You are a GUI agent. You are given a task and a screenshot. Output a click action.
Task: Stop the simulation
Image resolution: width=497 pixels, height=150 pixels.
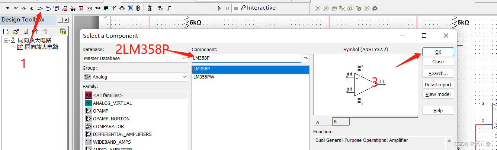pos(235,8)
